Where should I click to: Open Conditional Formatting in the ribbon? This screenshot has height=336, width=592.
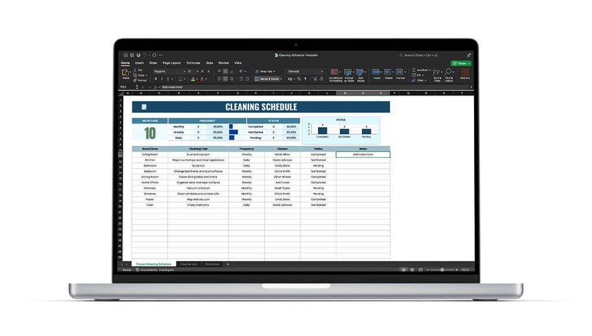[335, 73]
